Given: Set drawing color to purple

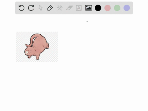Looking at the screenshot, I should (x=127, y=8).
